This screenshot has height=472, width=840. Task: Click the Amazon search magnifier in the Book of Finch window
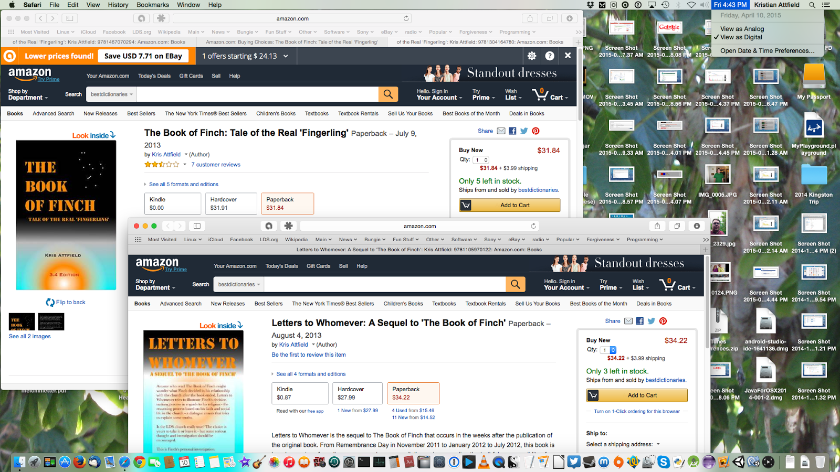[x=388, y=94]
